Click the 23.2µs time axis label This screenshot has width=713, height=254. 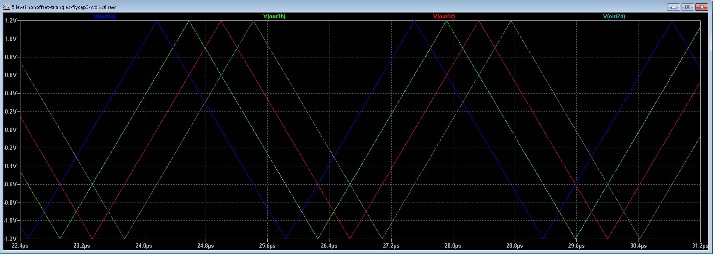point(82,245)
